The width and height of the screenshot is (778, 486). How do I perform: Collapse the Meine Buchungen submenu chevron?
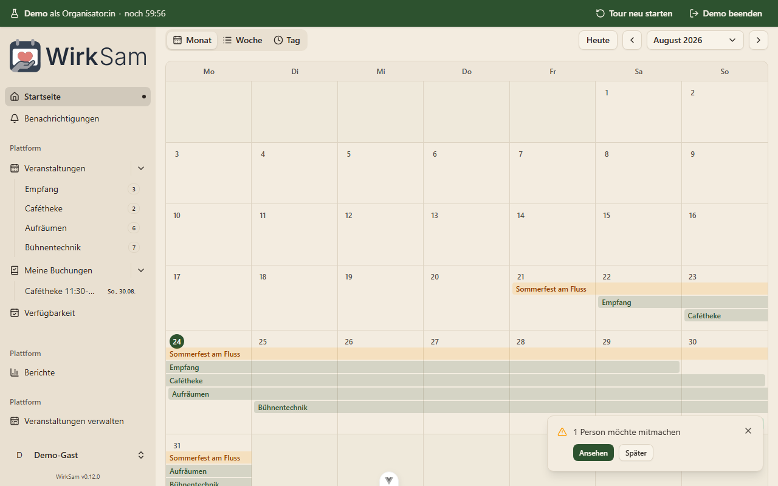click(141, 270)
